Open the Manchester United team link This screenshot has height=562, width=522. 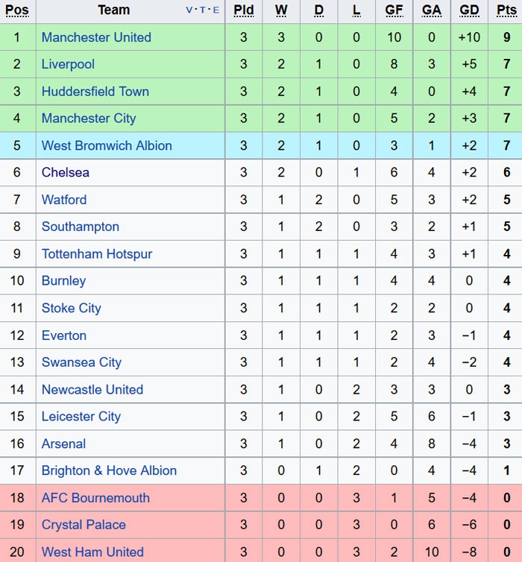(96, 37)
